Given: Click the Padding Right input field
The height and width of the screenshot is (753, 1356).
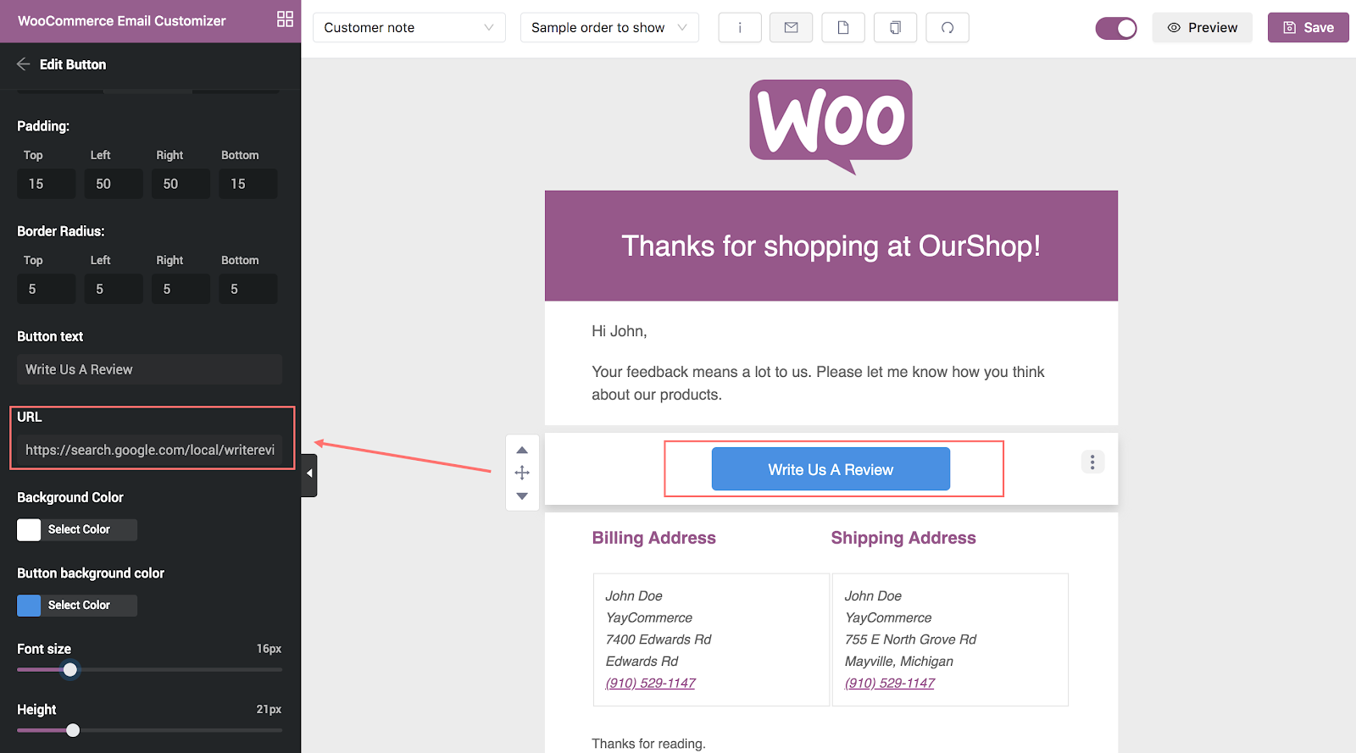Looking at the screenshot, I should (x=181, y=184).
